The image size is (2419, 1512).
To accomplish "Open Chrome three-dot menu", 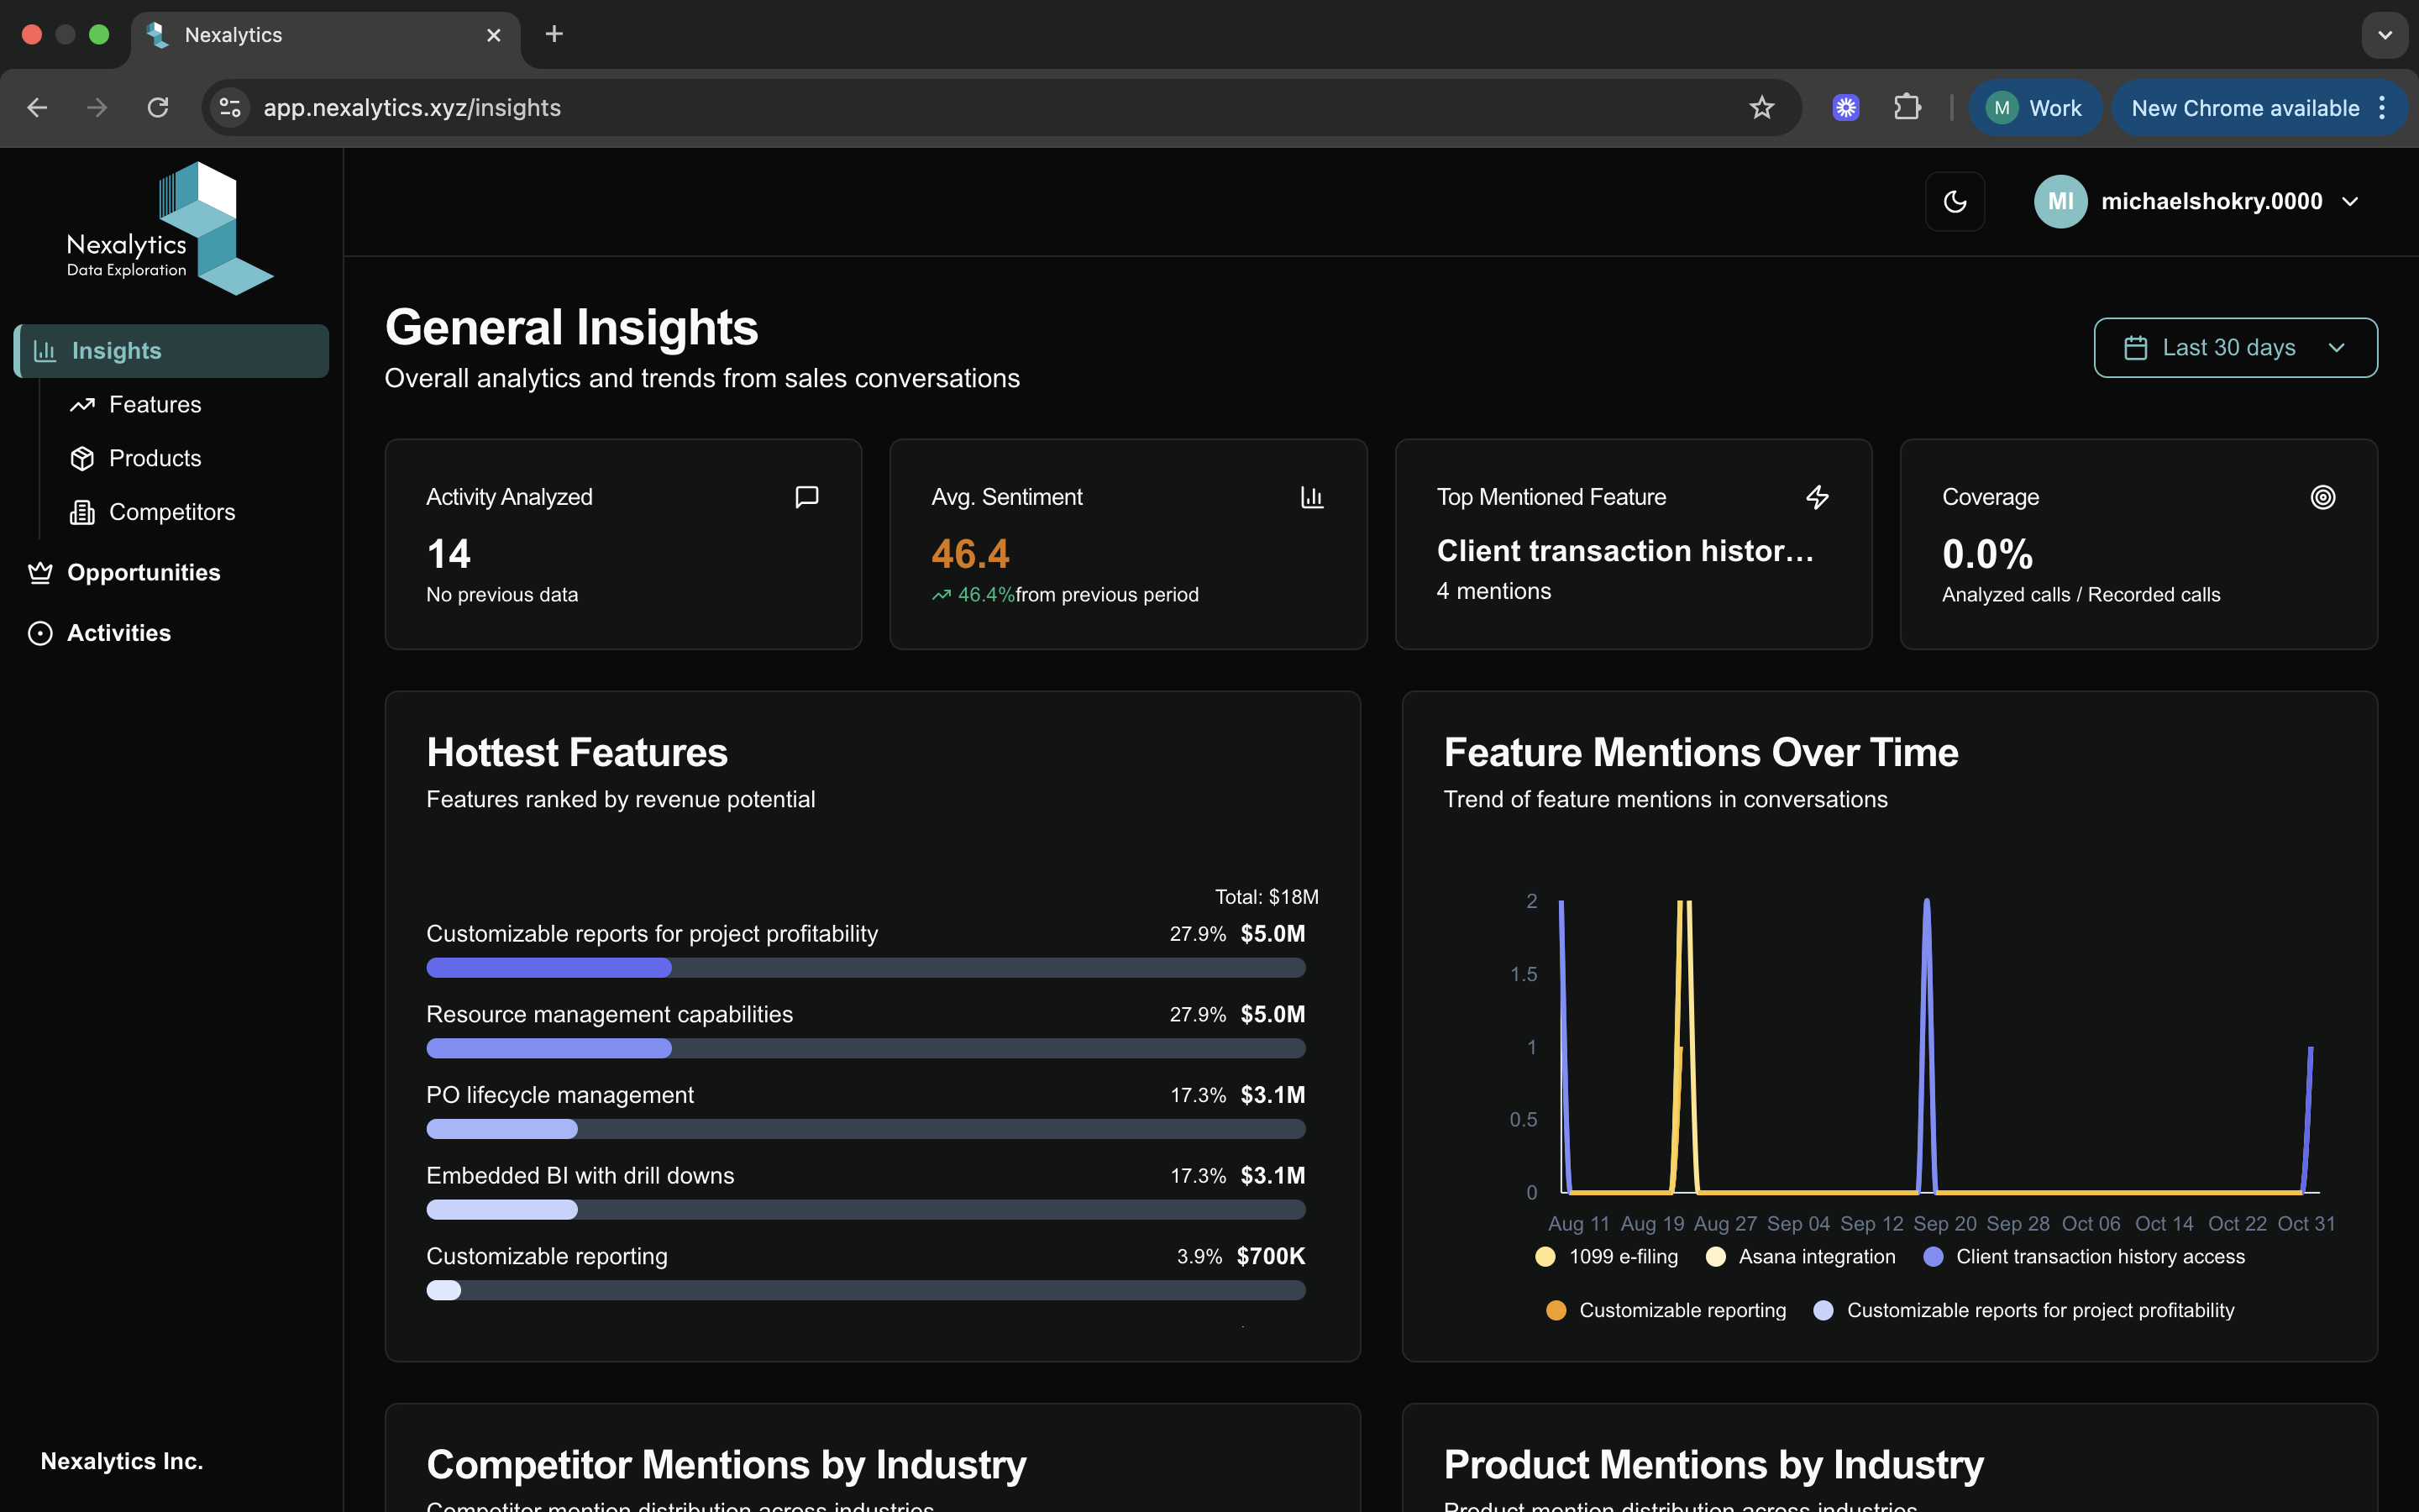I will point(2383,108).
